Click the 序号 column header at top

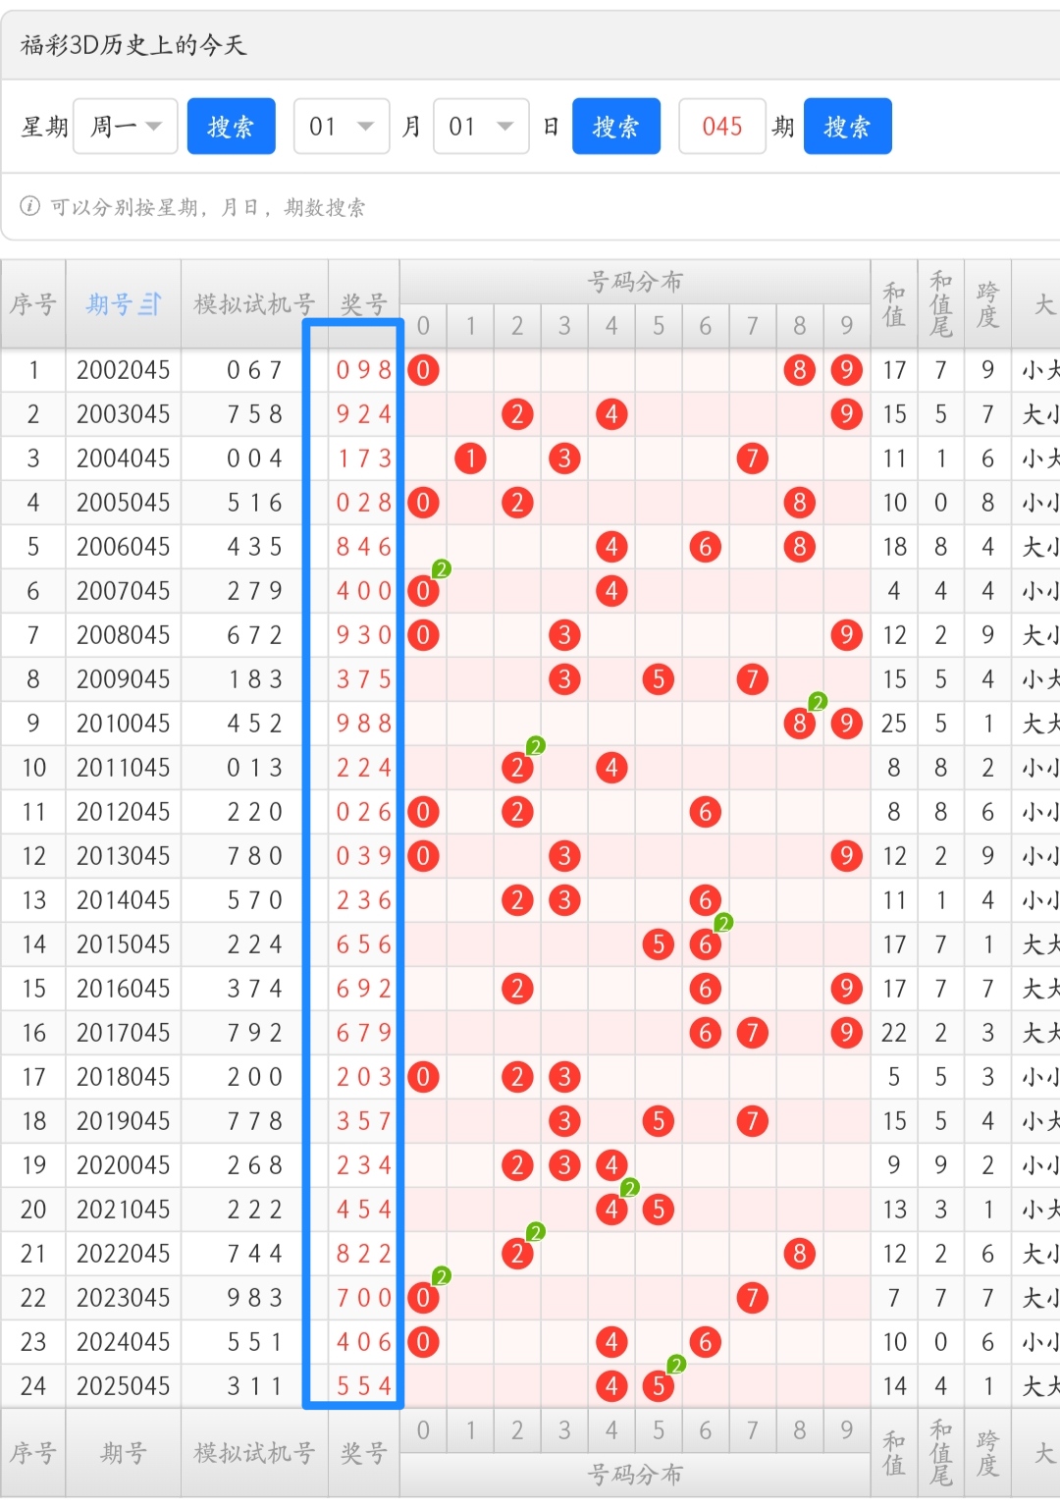click(x=33, y=304)
